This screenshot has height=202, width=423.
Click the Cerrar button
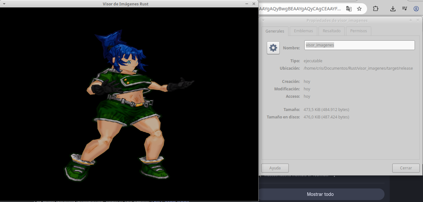pyautogui.click(x=406, y=168)
